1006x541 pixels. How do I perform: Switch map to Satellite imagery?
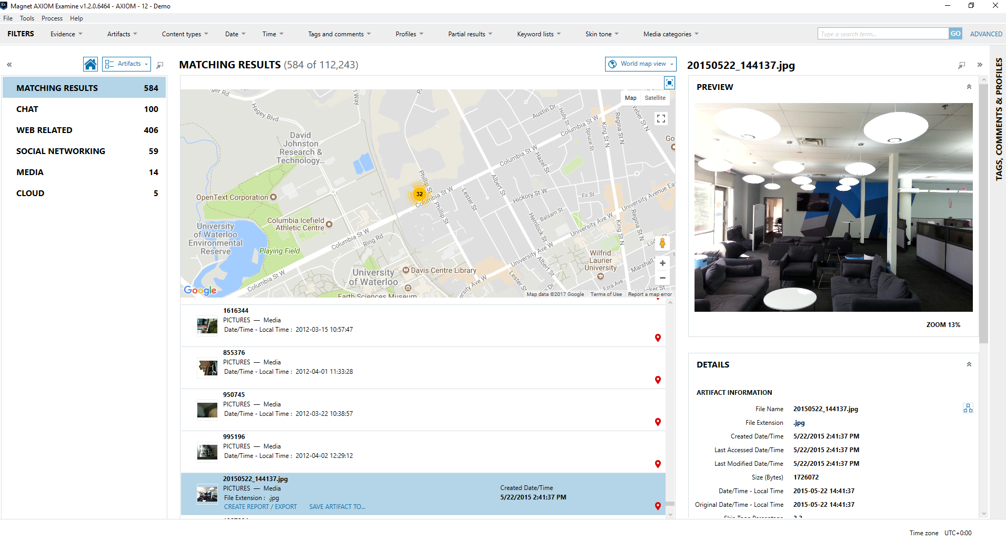tap(655, 98)
